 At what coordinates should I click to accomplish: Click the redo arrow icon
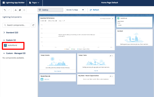9,10
